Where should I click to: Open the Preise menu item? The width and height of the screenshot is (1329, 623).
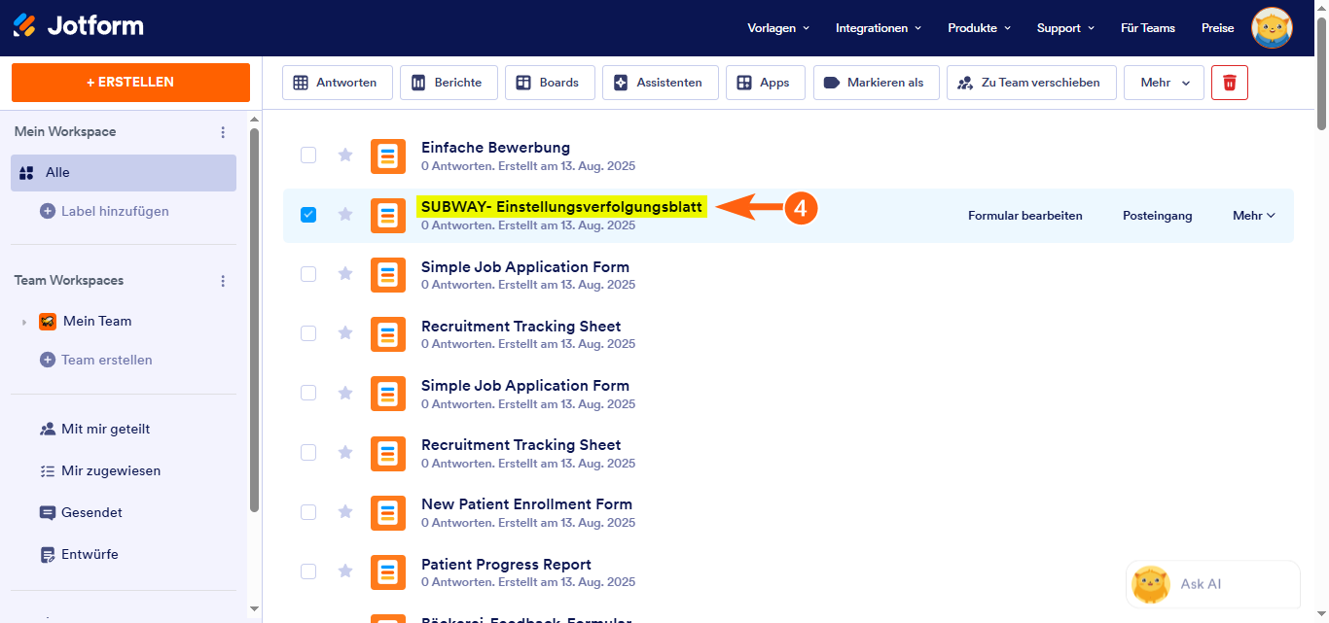click(x=1218, y=28)
